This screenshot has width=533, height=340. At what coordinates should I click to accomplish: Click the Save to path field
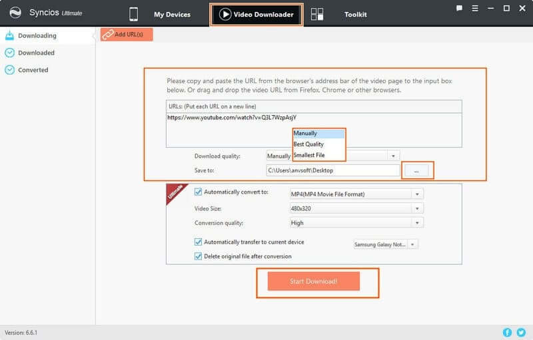332,170
